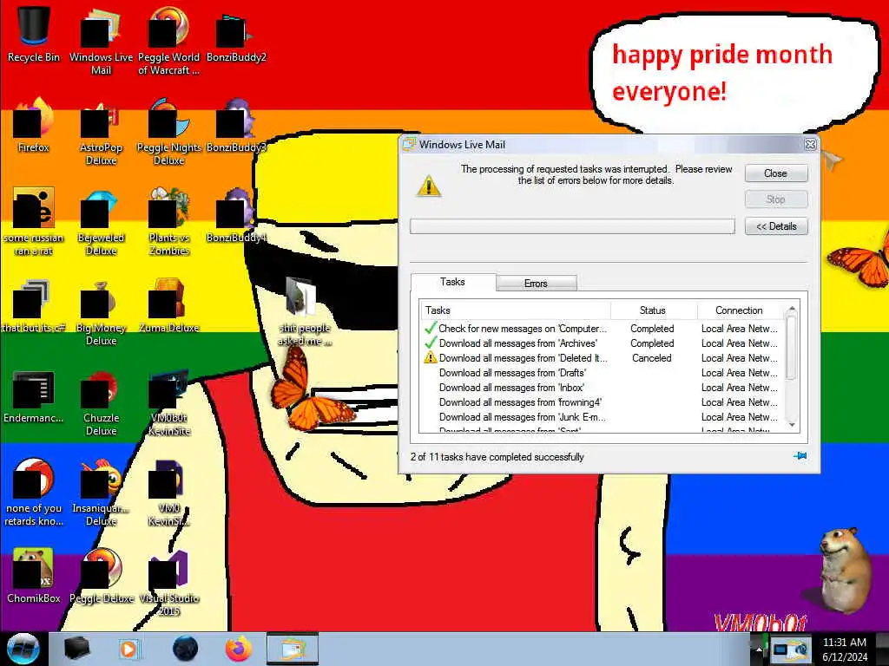Click the vertical scrollbar thumb in task list

pyautogui.click(x=792, y=347)
